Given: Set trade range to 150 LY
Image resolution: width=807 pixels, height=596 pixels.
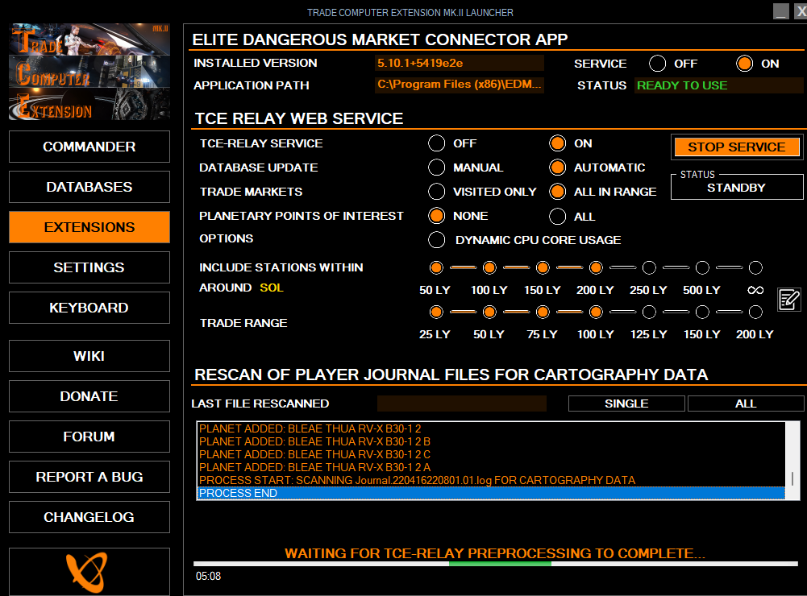Looking at the screenshot, I should [x=702, y=312].
